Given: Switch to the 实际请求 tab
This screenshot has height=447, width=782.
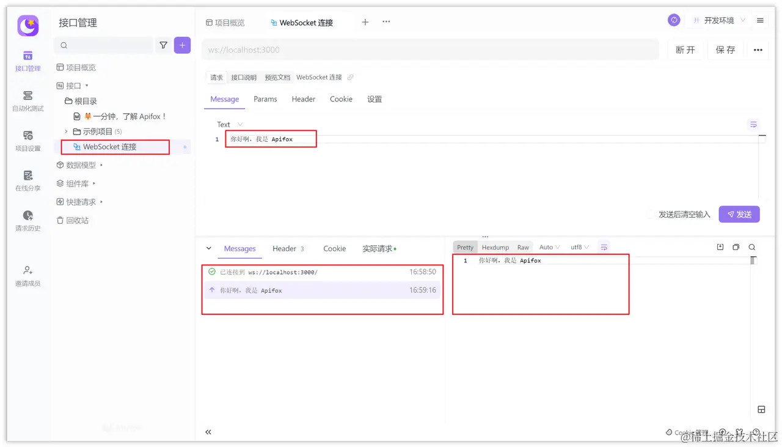Looking at the screenshot, I should click(379, 248).
